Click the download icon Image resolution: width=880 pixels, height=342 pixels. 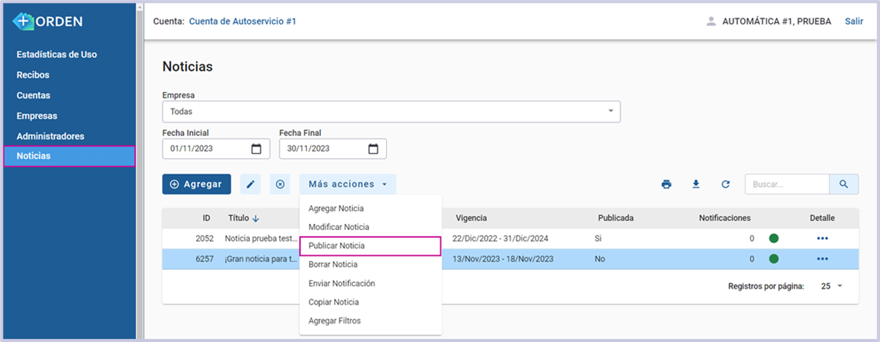pyautogui.click(x=696, y=185)
